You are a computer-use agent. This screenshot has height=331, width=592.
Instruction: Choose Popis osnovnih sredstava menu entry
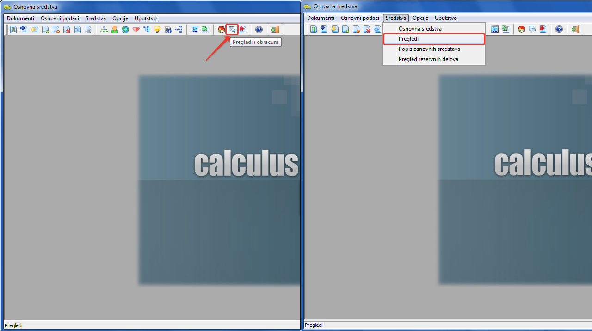pyautogui.click(x=434, y=49)
